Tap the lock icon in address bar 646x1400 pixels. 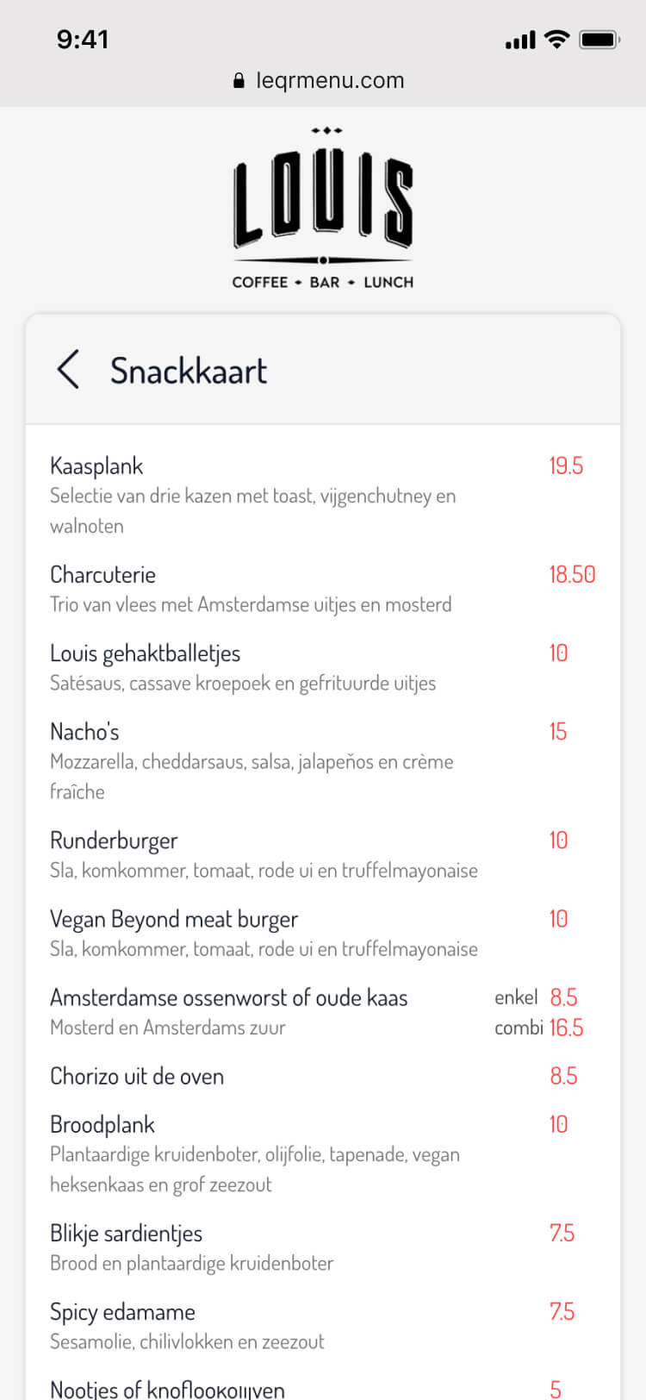239,81
